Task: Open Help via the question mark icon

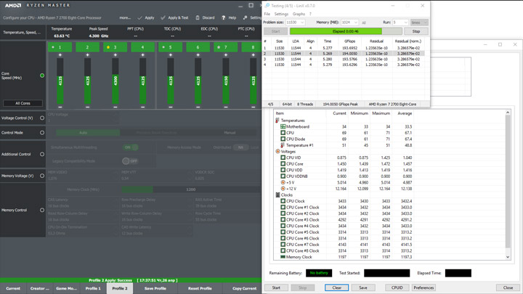Action: pyautogui.click(x=224, y=17)
